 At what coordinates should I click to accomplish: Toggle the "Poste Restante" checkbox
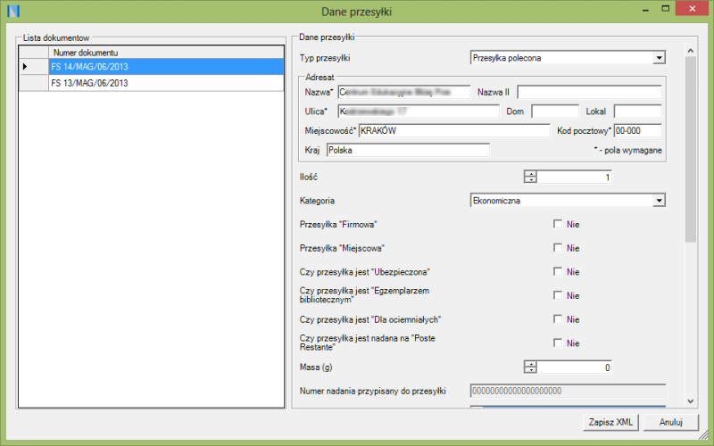click(558, 343)
